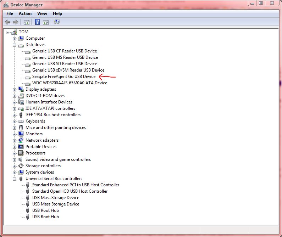Click the Sound, video and game controllers icon

pos(21,159)
